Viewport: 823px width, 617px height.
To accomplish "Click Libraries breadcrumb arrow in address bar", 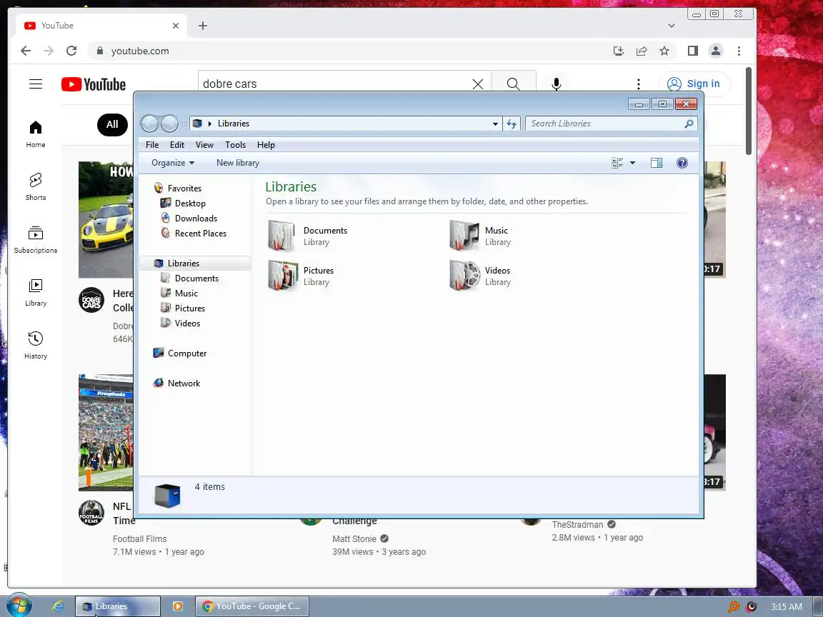I will tap(210, 124).
